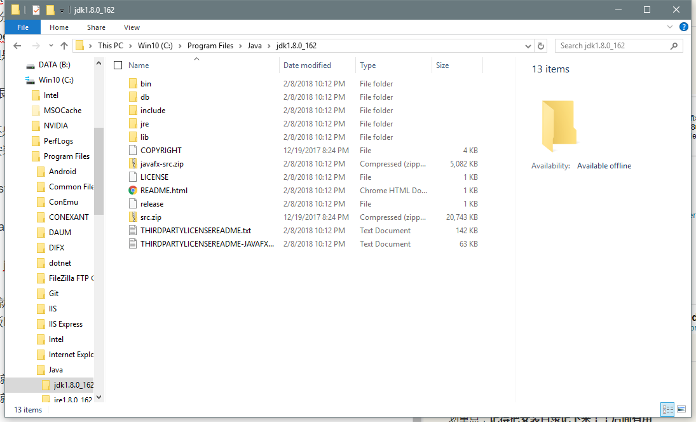Select MSOCache folder in tree

[x=62, y=111]
